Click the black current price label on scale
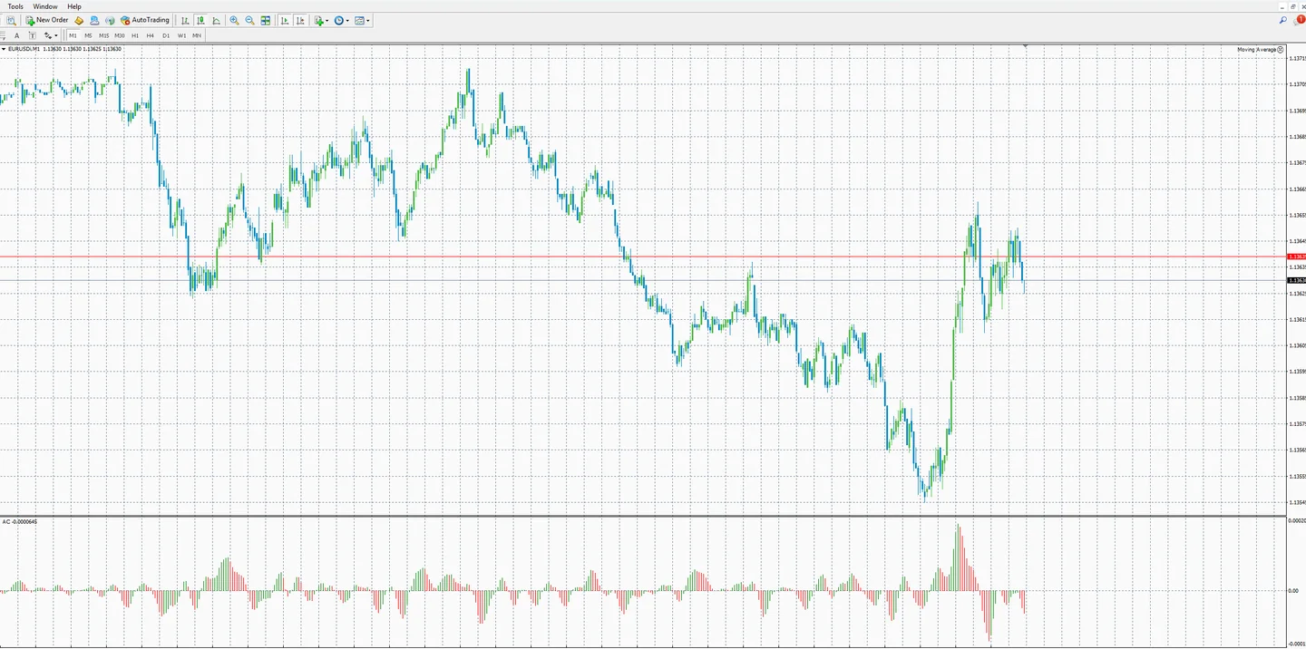The image size is (1306, 649). point(1296,280)
